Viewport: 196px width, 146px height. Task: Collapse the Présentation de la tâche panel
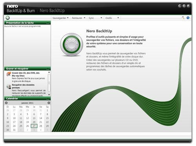tap(48, 23)
